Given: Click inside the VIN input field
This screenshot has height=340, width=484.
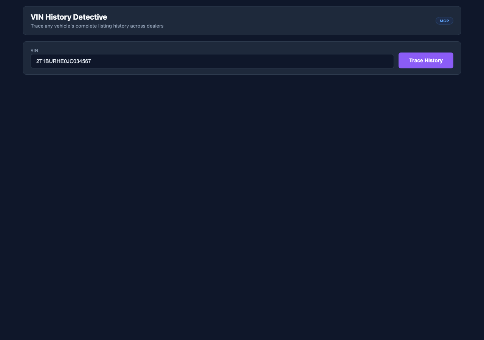Looking at the screenshot, I should [x=212, y=61].
